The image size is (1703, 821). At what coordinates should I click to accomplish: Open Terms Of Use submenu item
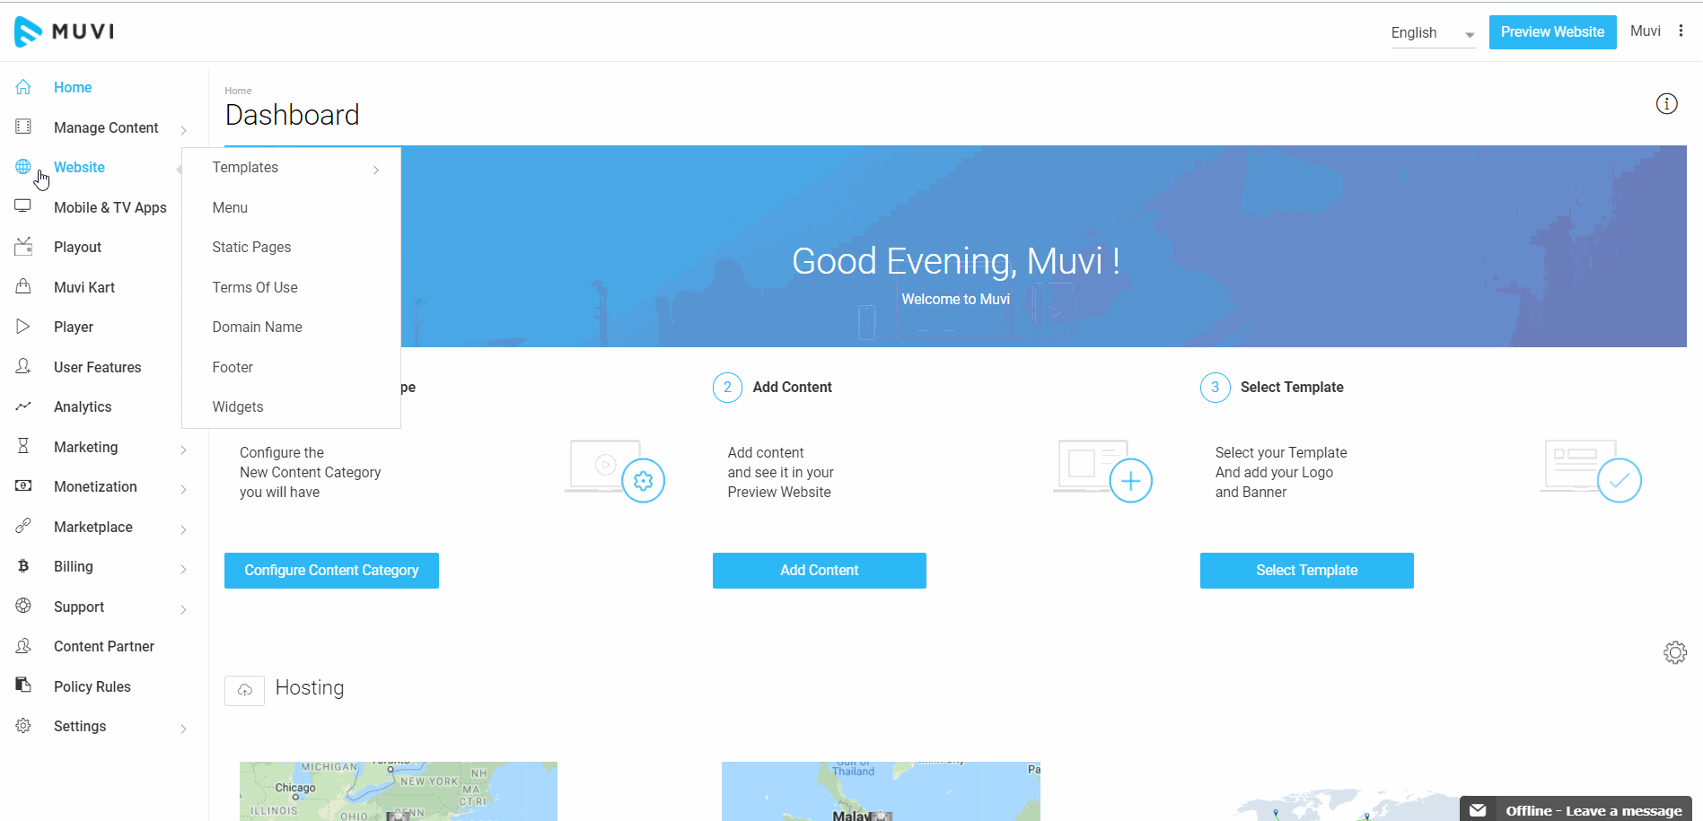point(255,287)
